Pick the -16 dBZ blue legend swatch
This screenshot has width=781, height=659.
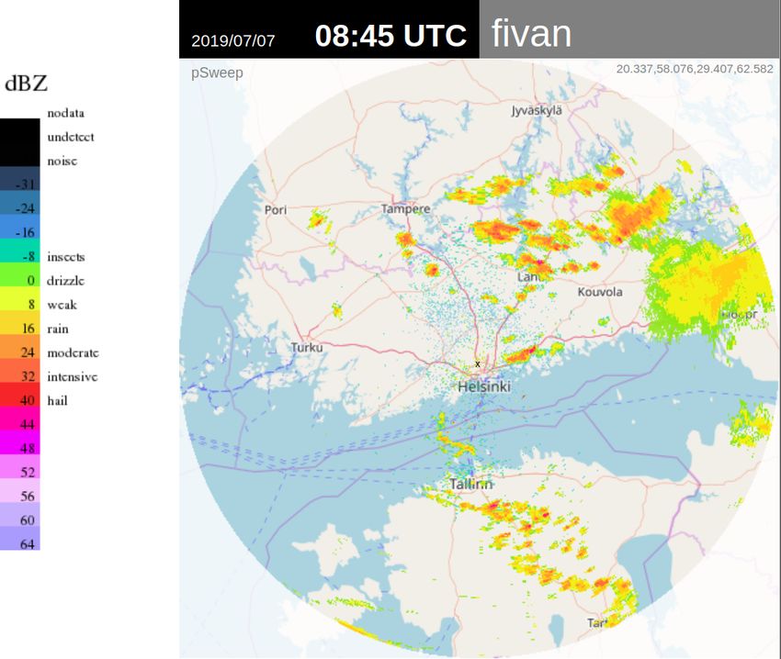20,227
